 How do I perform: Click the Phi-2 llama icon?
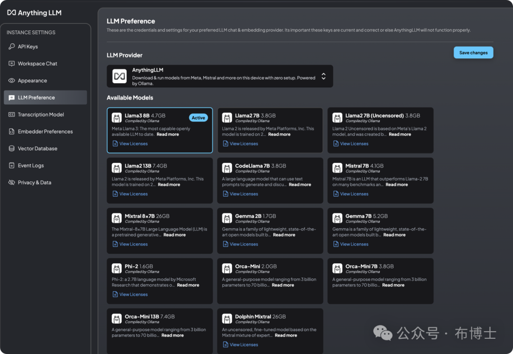(116, 268)
